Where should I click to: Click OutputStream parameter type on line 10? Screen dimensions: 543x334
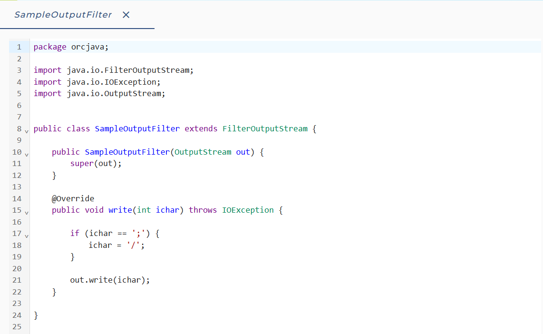coord(203,152)
